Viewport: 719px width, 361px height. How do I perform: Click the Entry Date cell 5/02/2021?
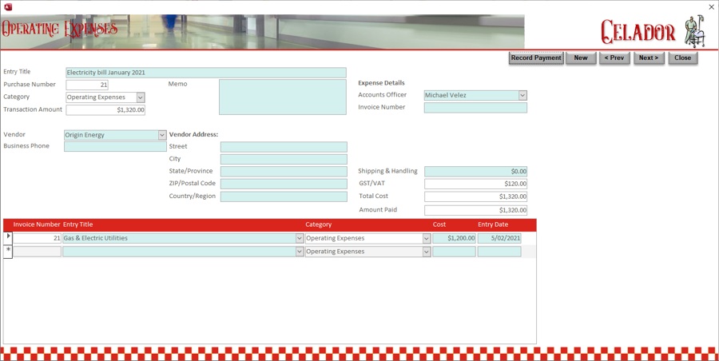499,239
